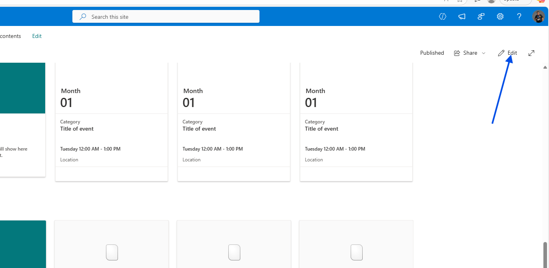Open the code brackets icon in header
Viewport: 549px width, 268px height.
tap(443, 16)
